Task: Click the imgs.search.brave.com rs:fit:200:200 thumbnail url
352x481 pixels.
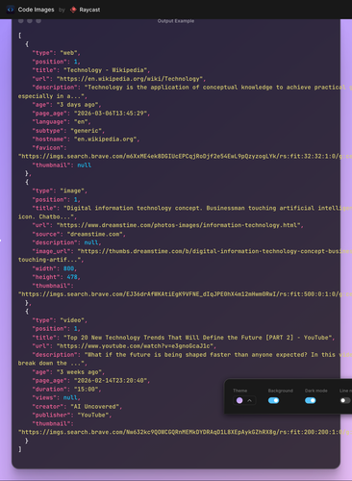Action: pyautogui.click(x=185, y=433)
